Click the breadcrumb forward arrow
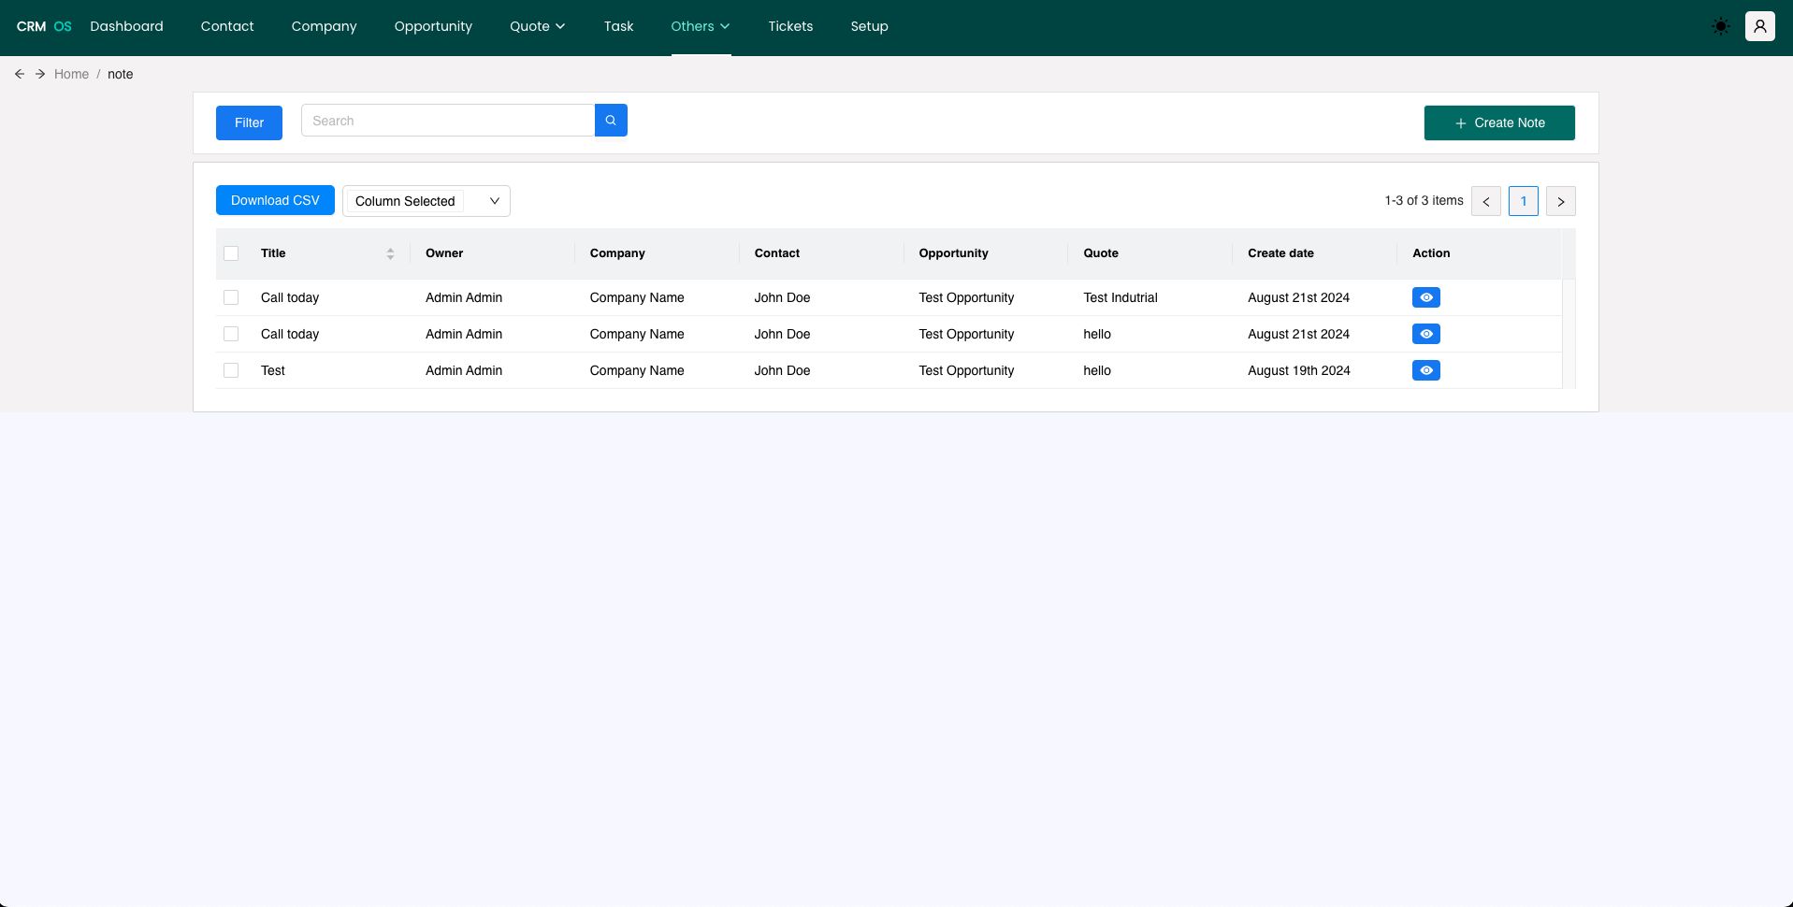 (40, 74)
